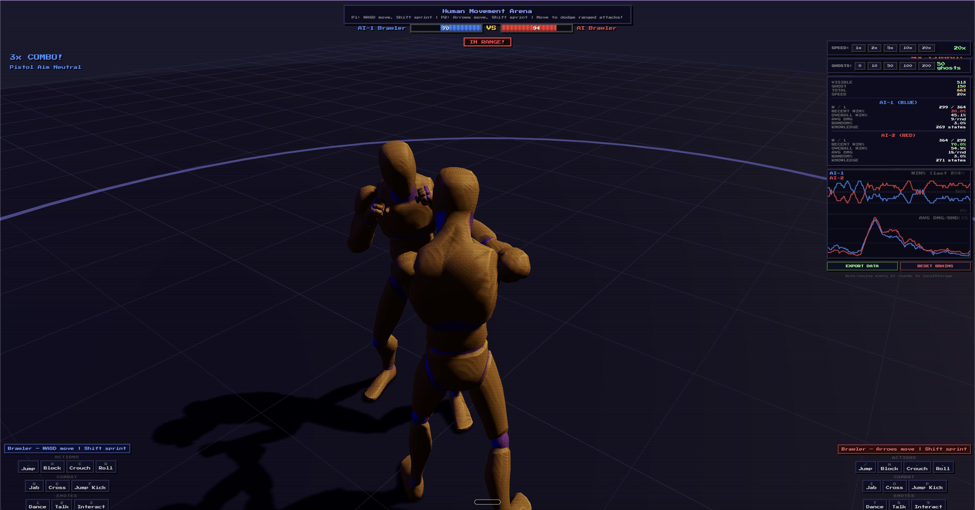Activate Block for the WASD brawler

click(x=52, y=467)
